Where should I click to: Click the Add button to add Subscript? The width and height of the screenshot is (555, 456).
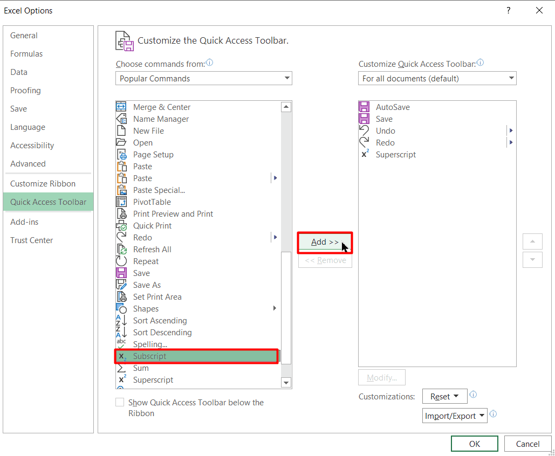click(324, 242)
